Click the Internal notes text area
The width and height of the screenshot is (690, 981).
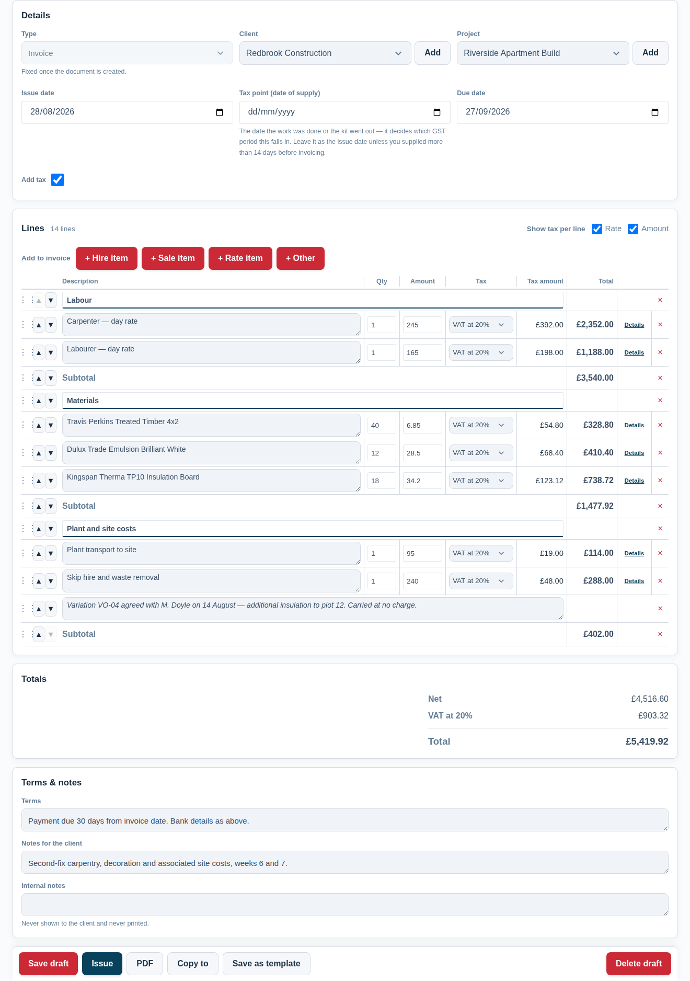[x=345, y=905]
